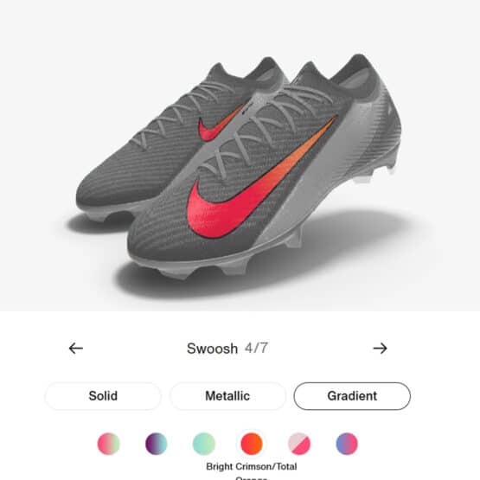Click the Bright Crimson/Total color name text
This screenshot has width=480, height=480.
click(x=252, y=466)
